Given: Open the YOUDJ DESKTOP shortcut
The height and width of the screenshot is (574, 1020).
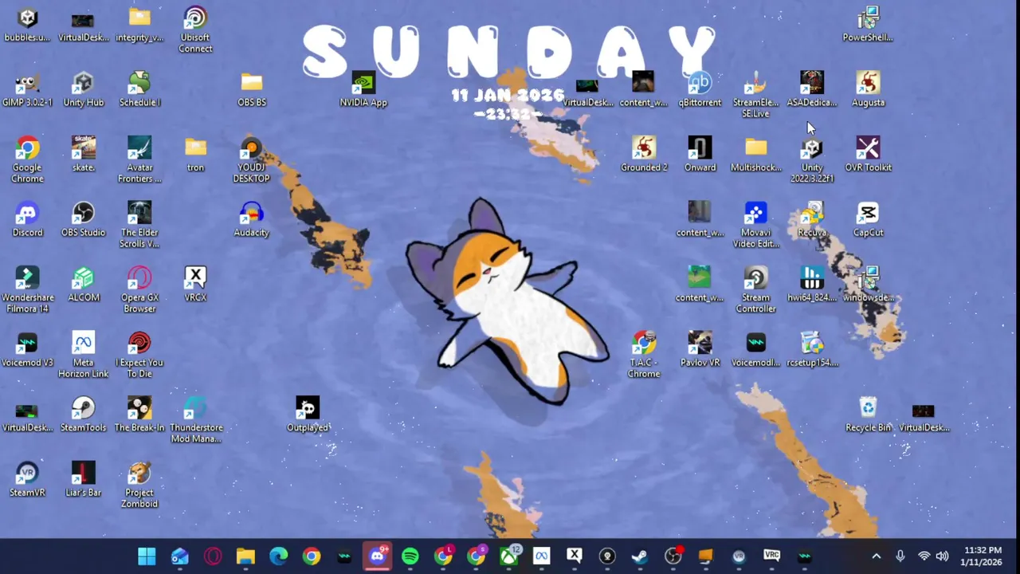Looking at the screenshot, I should click(x=252, y=159).
